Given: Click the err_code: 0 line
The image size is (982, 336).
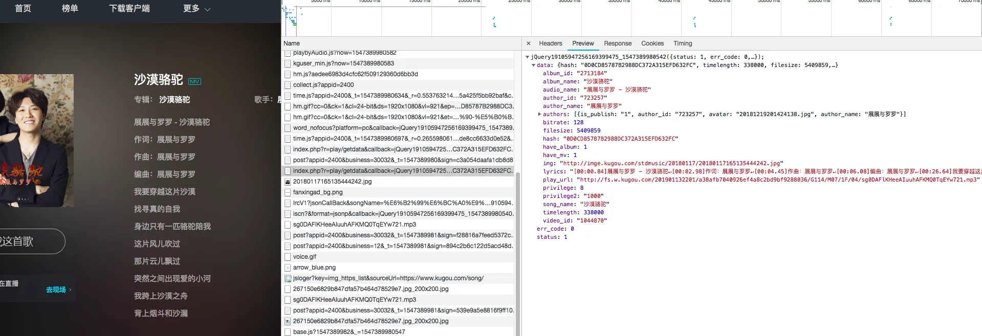Looking at the screenshot, I should 555,229.
